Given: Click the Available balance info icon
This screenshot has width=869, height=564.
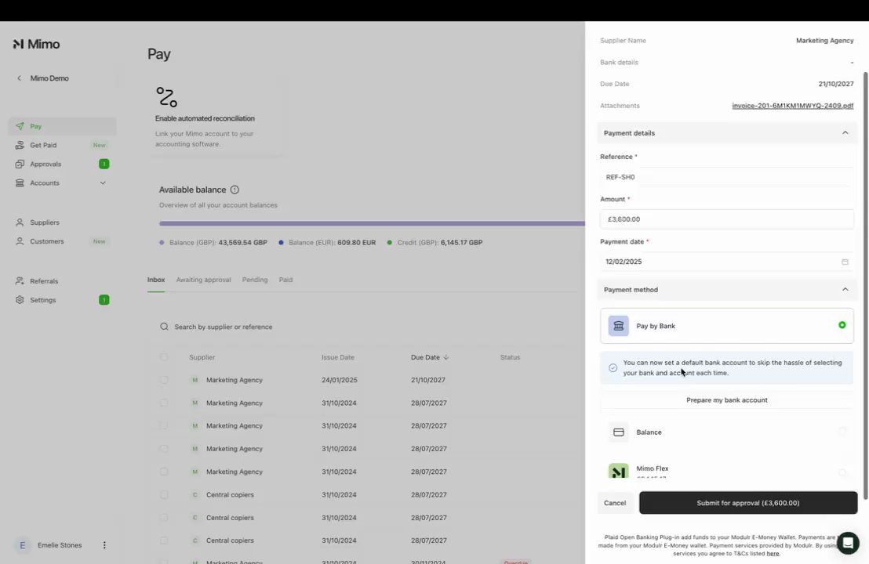Looking at the screenshot, I should coord(235,190).
